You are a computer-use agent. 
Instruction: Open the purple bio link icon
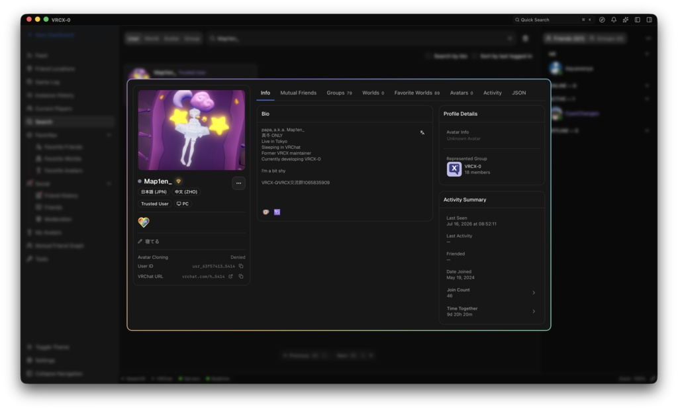[x=277, y=212]
